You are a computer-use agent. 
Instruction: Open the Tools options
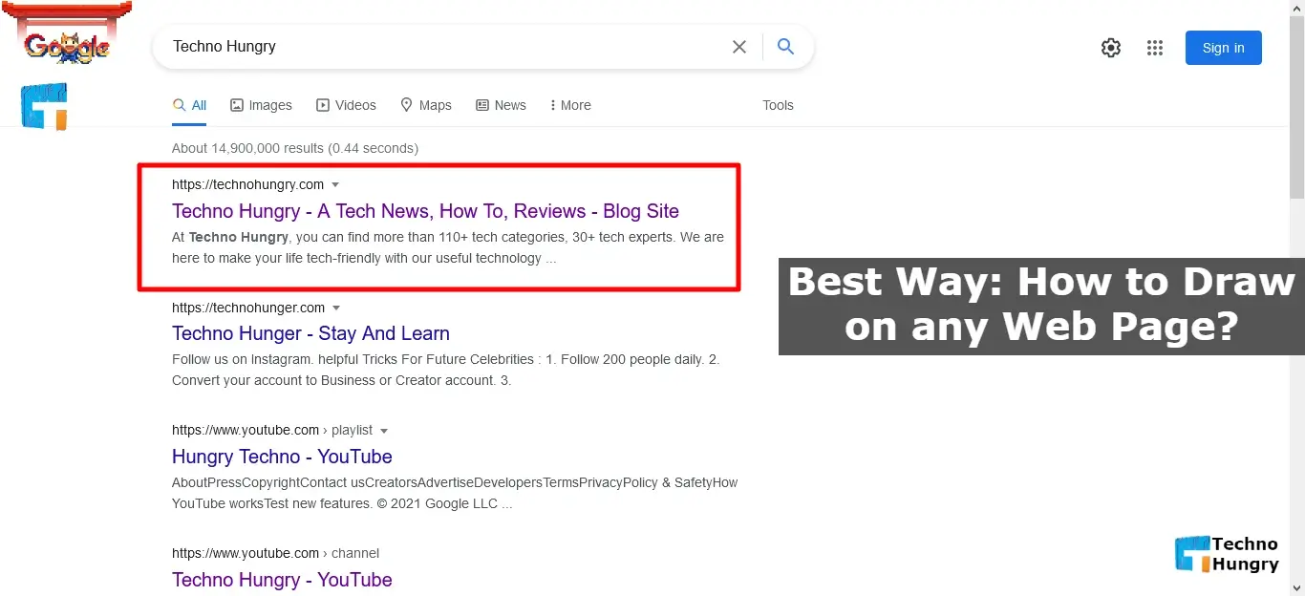(777, 105)
